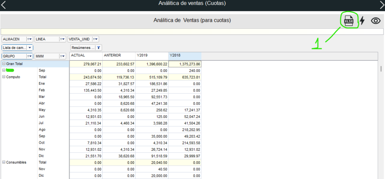Collapse the Computo group
Viewport: 385px width, 179px height.
[x=4, y=77]
